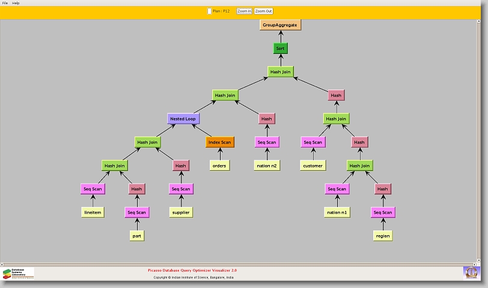Select the nation n2 table node
This screenshot has width=488, height=288.
pos(266,166)
